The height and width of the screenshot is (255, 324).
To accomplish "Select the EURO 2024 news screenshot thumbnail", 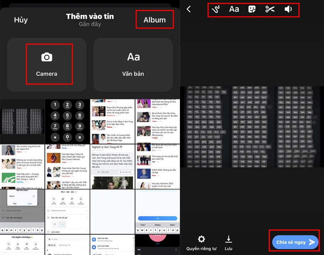I will click(158, 166).
